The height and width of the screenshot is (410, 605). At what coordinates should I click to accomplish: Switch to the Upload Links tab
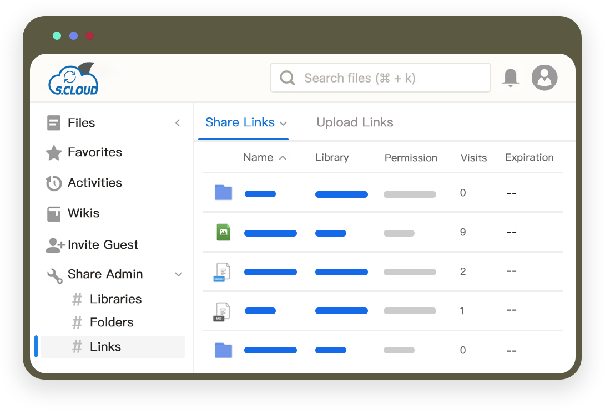(355, 122)
